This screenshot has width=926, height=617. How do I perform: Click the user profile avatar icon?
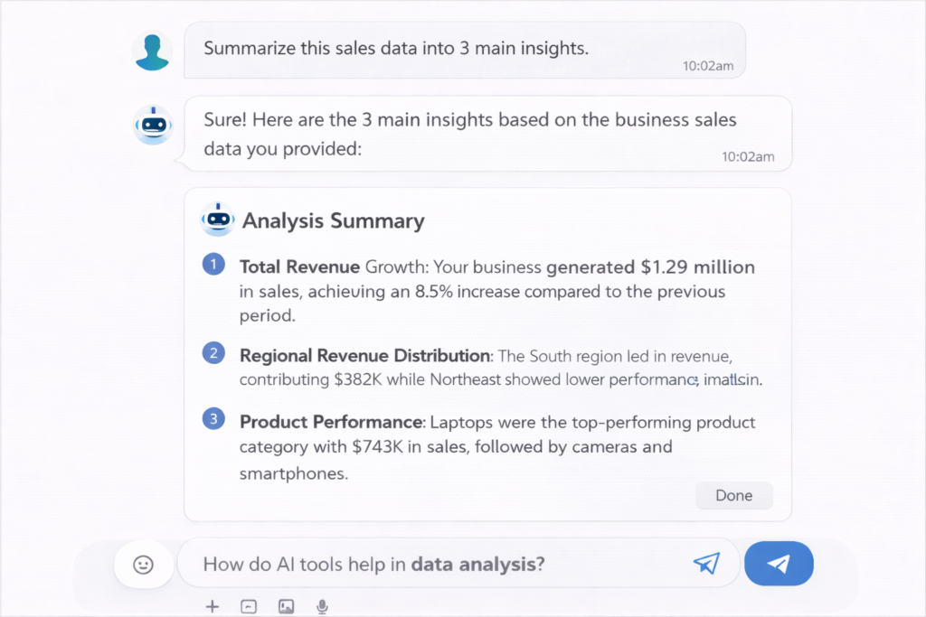point(152,51)
